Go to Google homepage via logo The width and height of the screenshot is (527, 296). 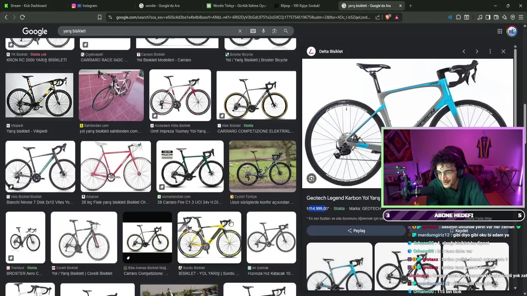tap(35, 31)
